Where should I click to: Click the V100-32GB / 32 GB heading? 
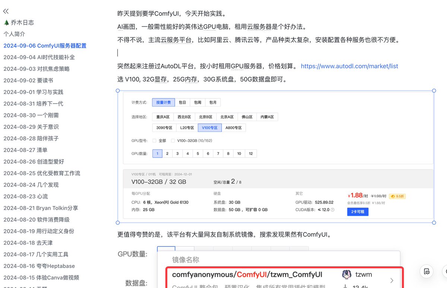tap(159, 182)
